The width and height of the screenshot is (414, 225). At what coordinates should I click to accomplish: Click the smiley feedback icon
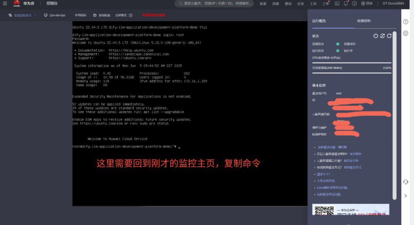coord(406,34)
